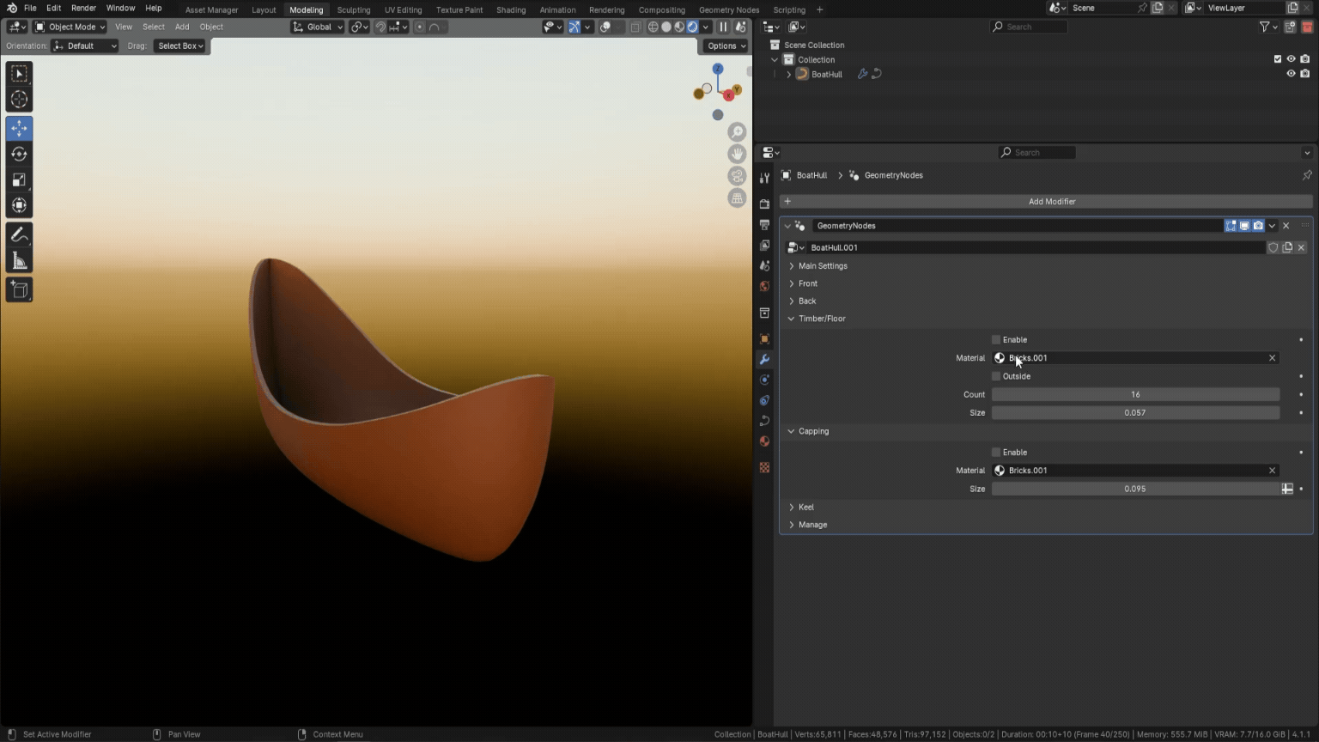Click the 3D Cursor tool
This screenshot has height=742, width=1319.
[19, 100]
